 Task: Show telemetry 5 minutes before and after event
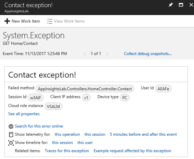[143, 134]
